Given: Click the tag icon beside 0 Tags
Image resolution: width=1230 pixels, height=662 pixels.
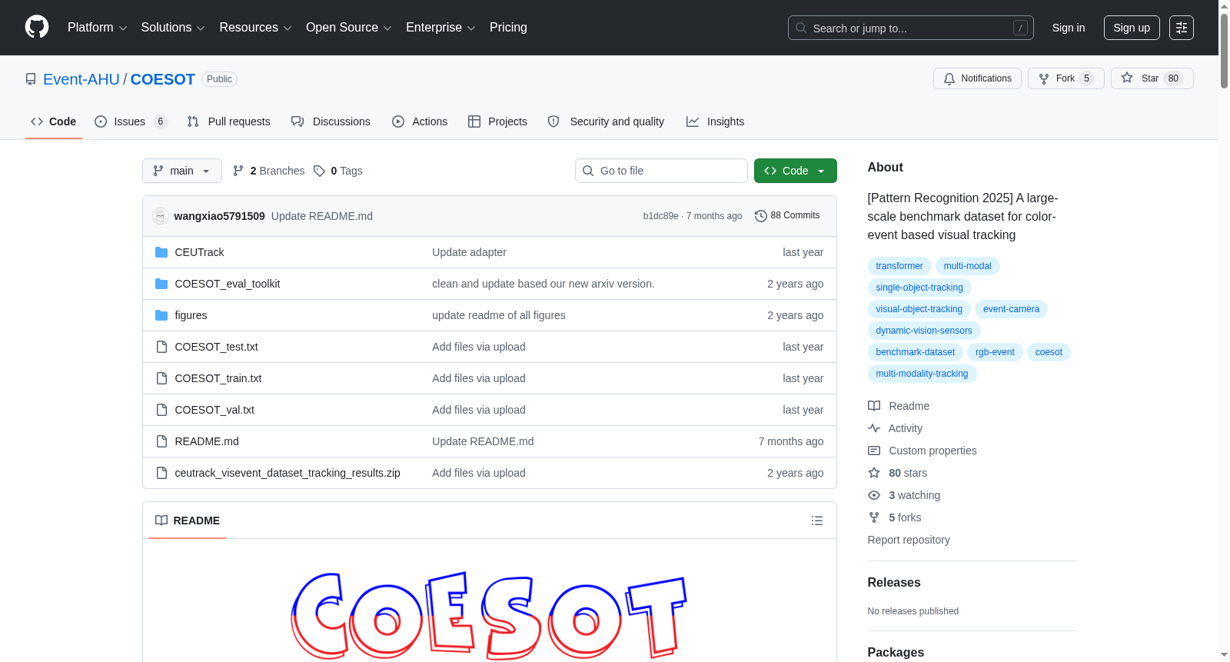Looking at the screenshot, I should click(x=320, y=171).
